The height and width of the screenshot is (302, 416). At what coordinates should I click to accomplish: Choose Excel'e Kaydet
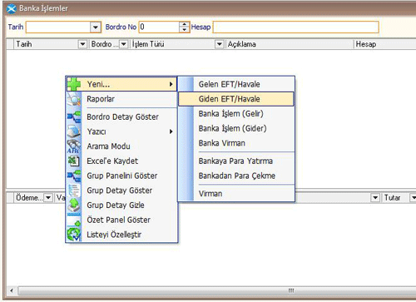(x=121, y=161)
